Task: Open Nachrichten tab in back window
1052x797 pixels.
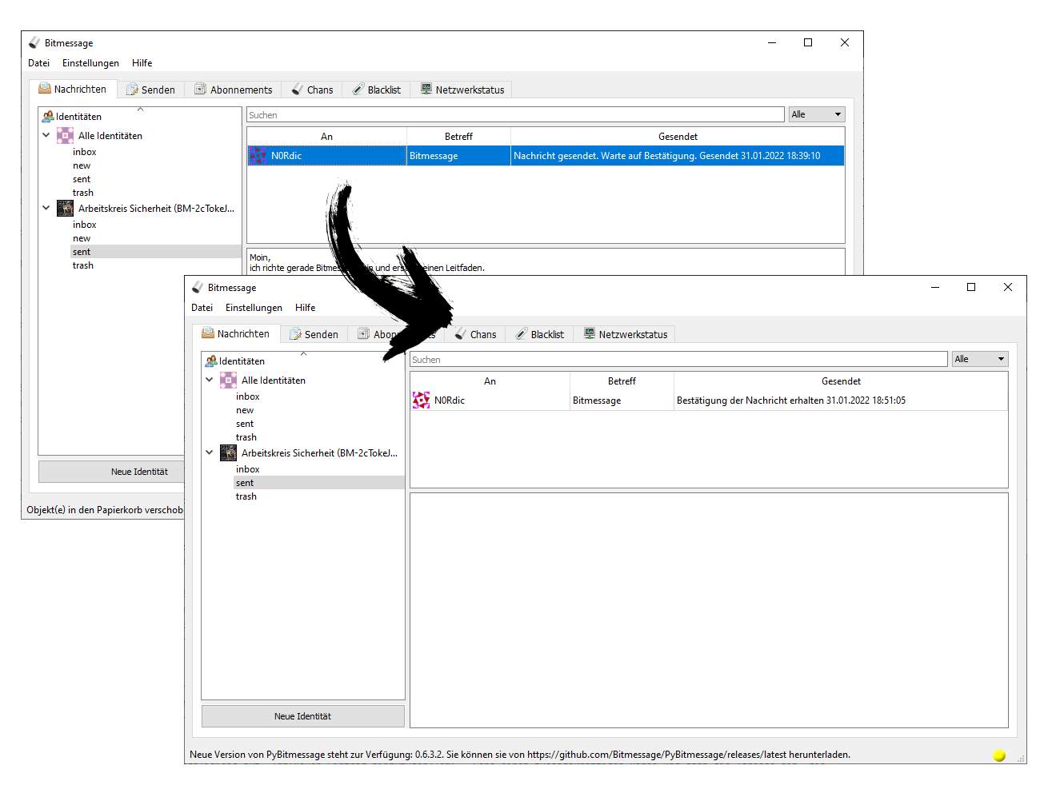Action: point(73,90)
